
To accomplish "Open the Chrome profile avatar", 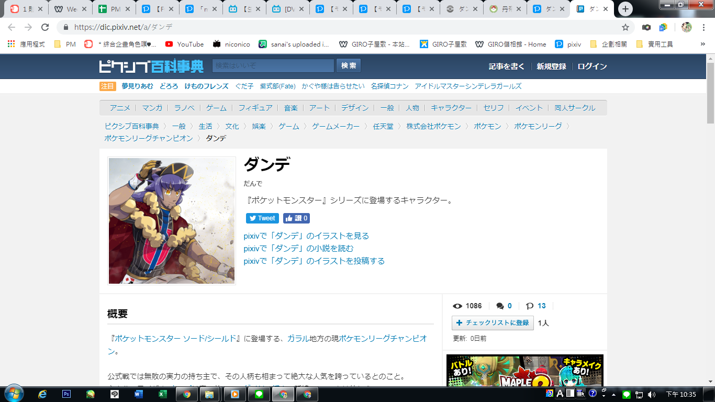I will [687, 27].
